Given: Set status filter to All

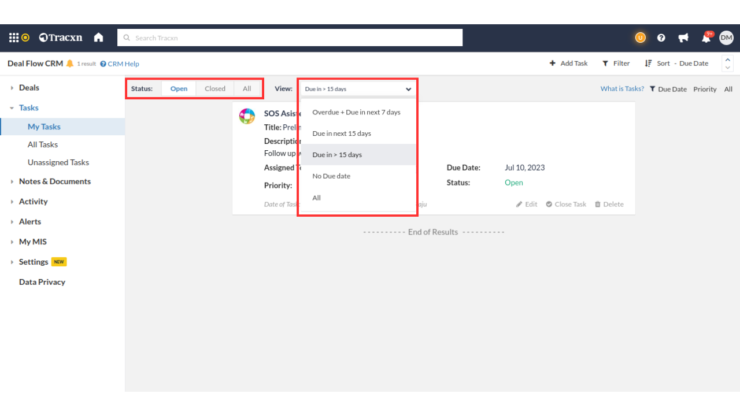Looking at the screenshot, I should coord(247,88).
